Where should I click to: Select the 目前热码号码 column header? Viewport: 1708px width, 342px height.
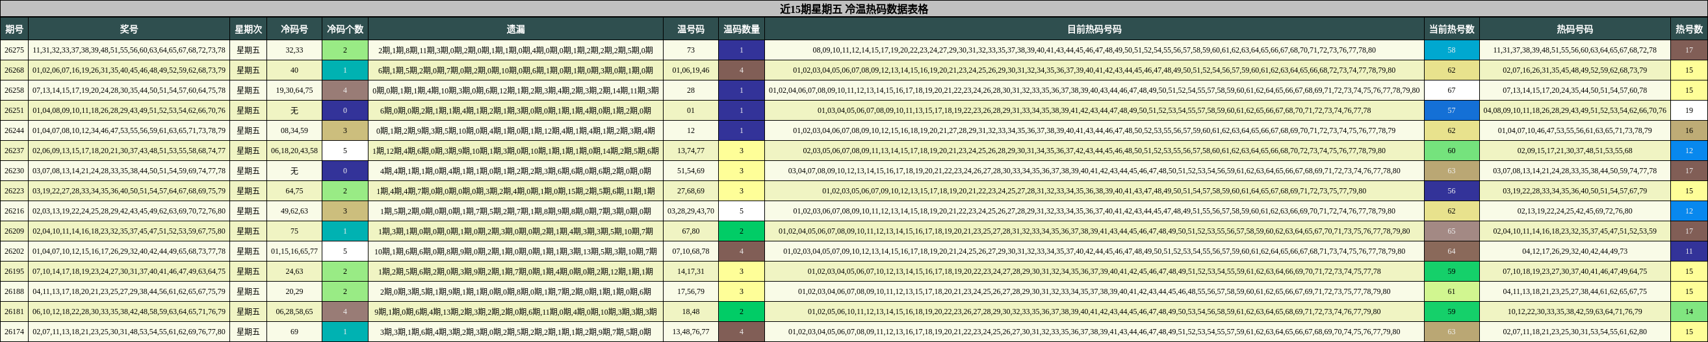coord(1094,29)
